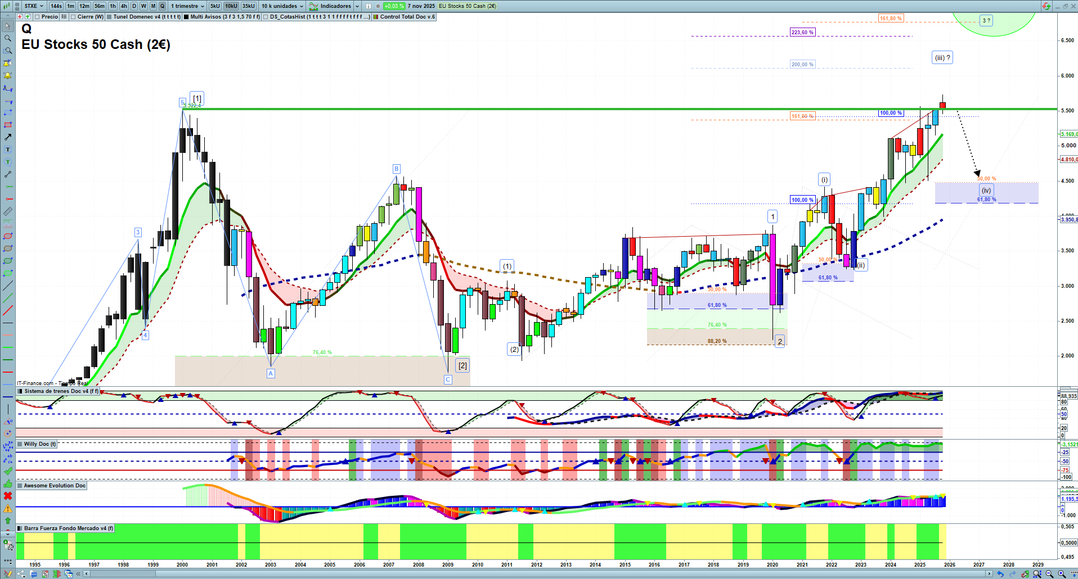Toggle the Cierre (W) checkbox
This screenshot has height=579, width=1078.
coord(73,17)
